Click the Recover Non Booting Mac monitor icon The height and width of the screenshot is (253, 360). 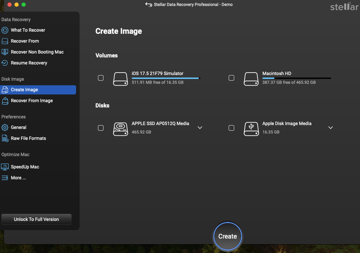click(5, 52)
